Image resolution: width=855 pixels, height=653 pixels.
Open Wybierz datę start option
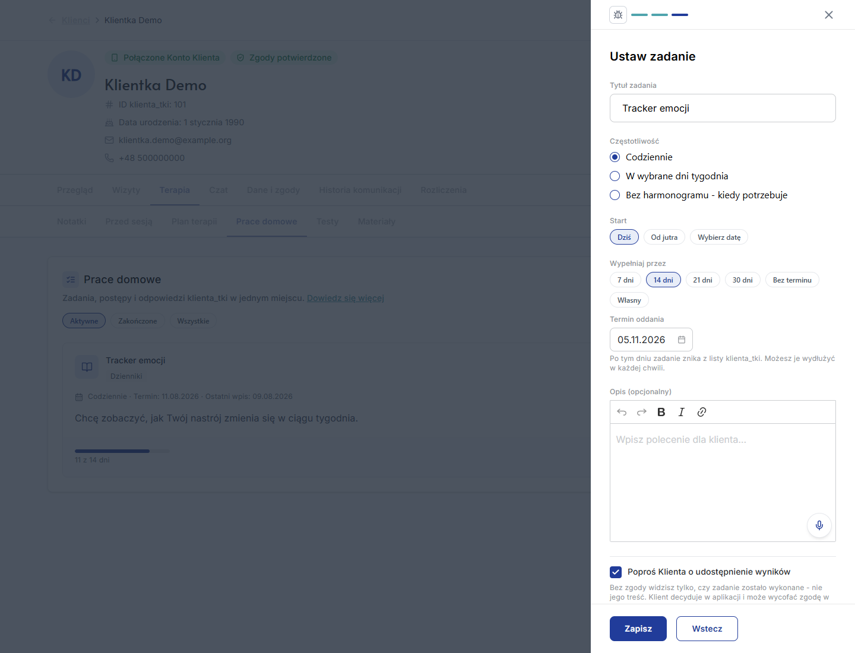[719, 237]
